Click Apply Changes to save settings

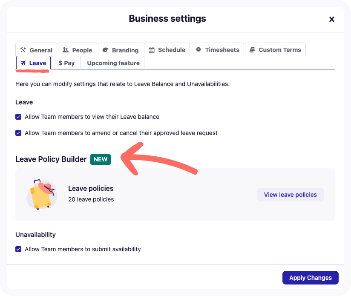click(x=310, y=278)
